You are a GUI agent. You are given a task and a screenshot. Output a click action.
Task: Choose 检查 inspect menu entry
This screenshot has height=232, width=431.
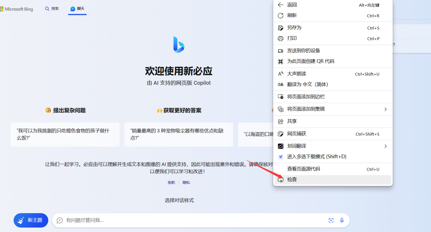tap(333, 180)
